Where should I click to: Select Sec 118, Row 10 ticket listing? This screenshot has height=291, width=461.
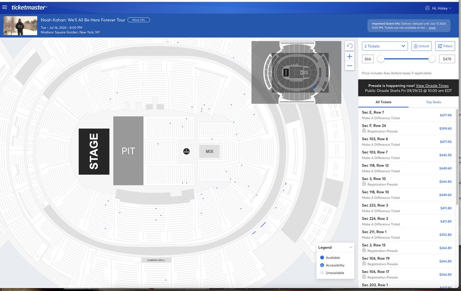tap(407, 195)
